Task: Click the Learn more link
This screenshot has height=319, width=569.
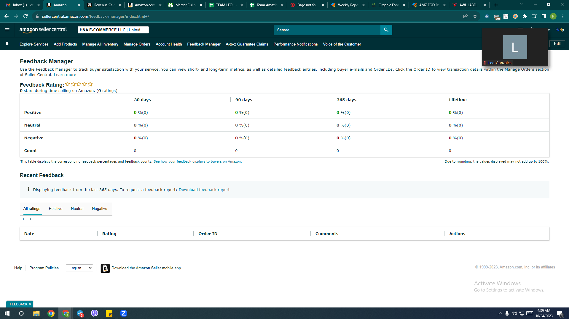Action: (x=65, y=75)
